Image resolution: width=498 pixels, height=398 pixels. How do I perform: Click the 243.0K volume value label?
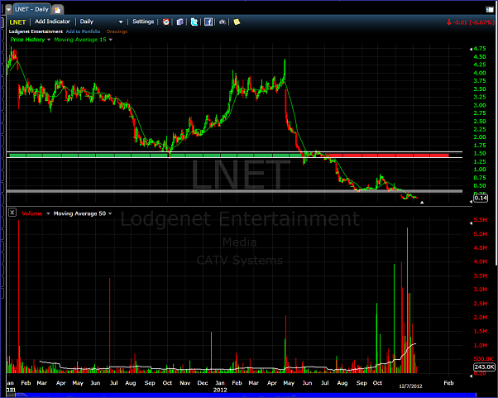(484, 367)
